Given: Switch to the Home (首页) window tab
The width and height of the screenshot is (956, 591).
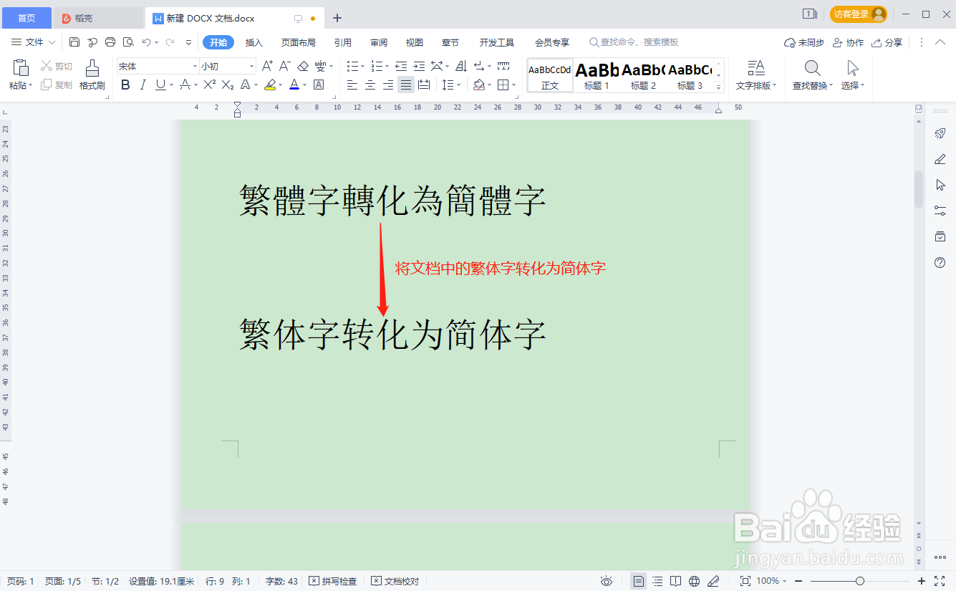Looking at the screenshot, I should (x=26, y=18).
